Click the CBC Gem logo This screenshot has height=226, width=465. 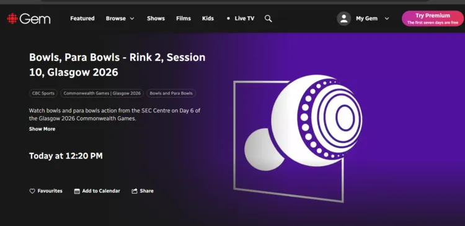(29, 19)
